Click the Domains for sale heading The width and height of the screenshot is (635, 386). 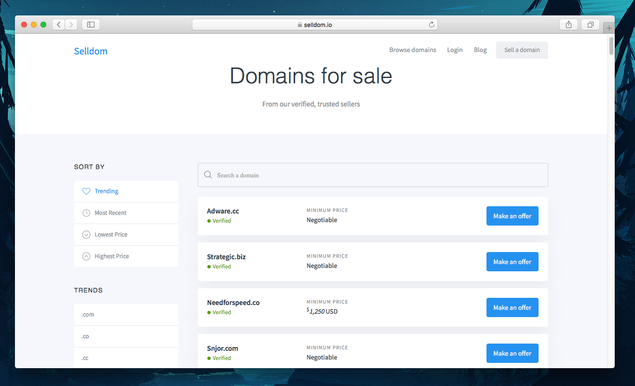pos(311,76)
